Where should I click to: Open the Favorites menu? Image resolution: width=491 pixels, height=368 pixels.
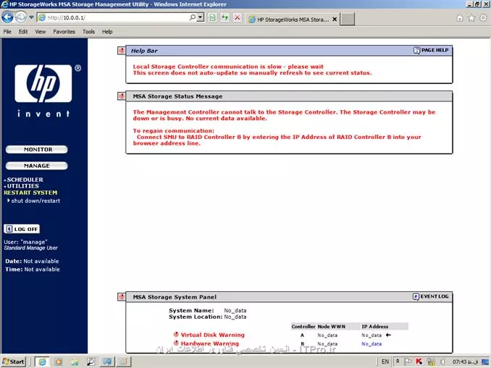coord(64,32)
